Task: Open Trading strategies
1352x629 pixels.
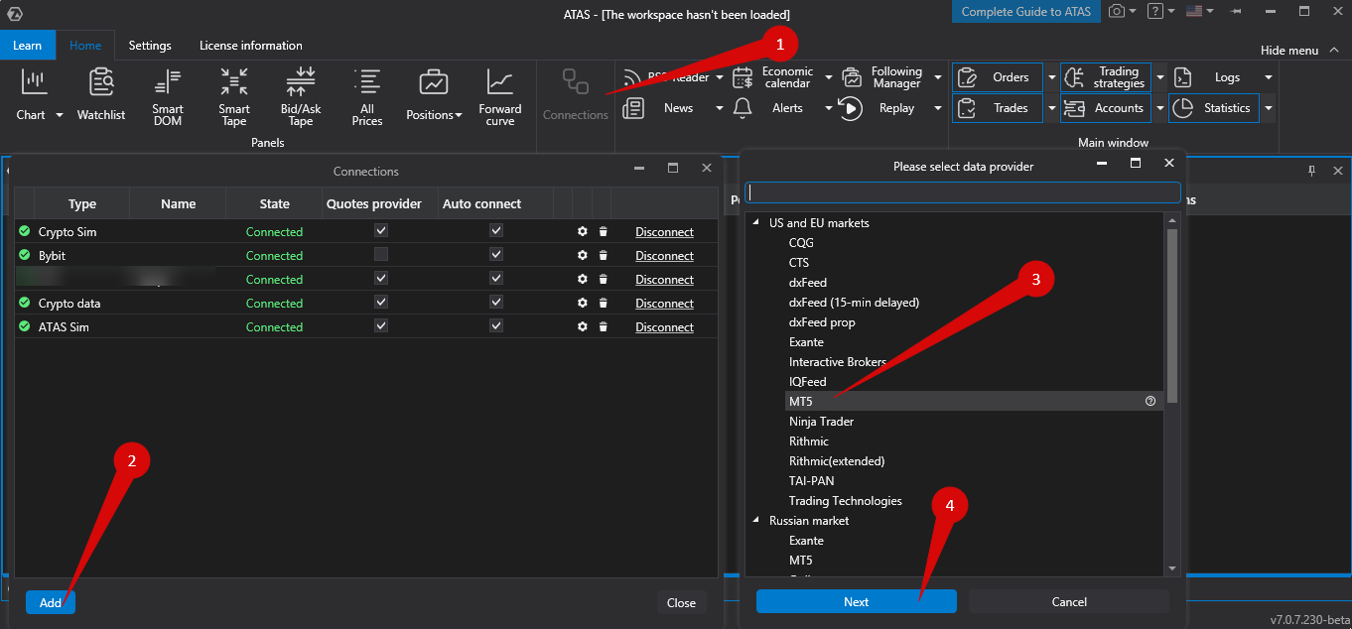Action: [x=1106, y=77]
